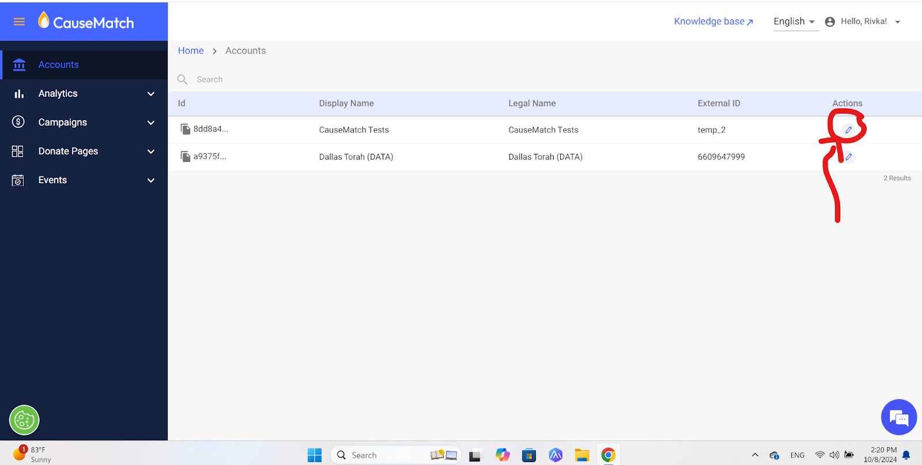The image size is (922, 465).
Task: Click the user avatar icon beside Hello, Rivka
Action: click(830, 22)
